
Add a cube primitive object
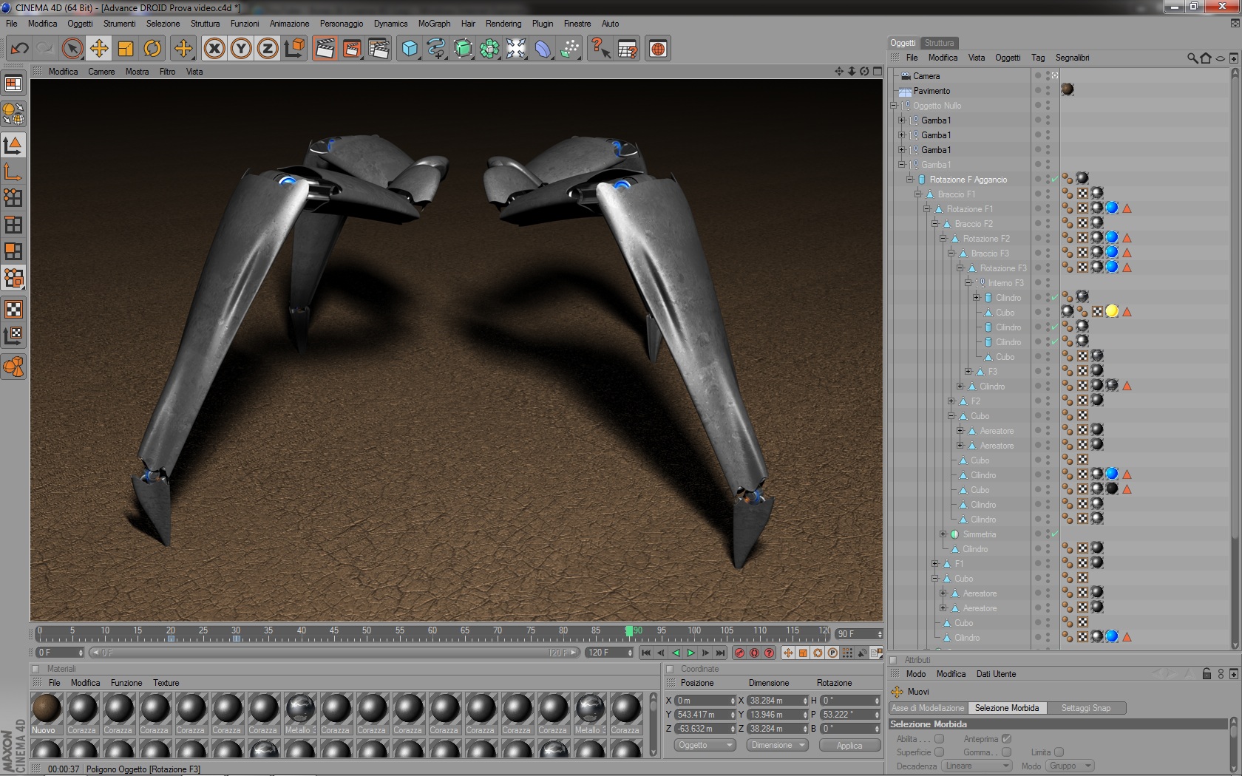[410, 49]
